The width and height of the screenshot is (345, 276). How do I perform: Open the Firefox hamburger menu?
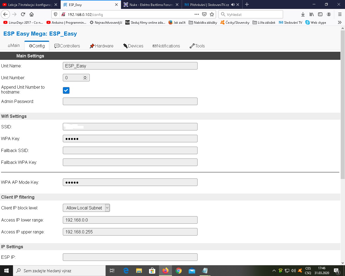tap(340, 14)
